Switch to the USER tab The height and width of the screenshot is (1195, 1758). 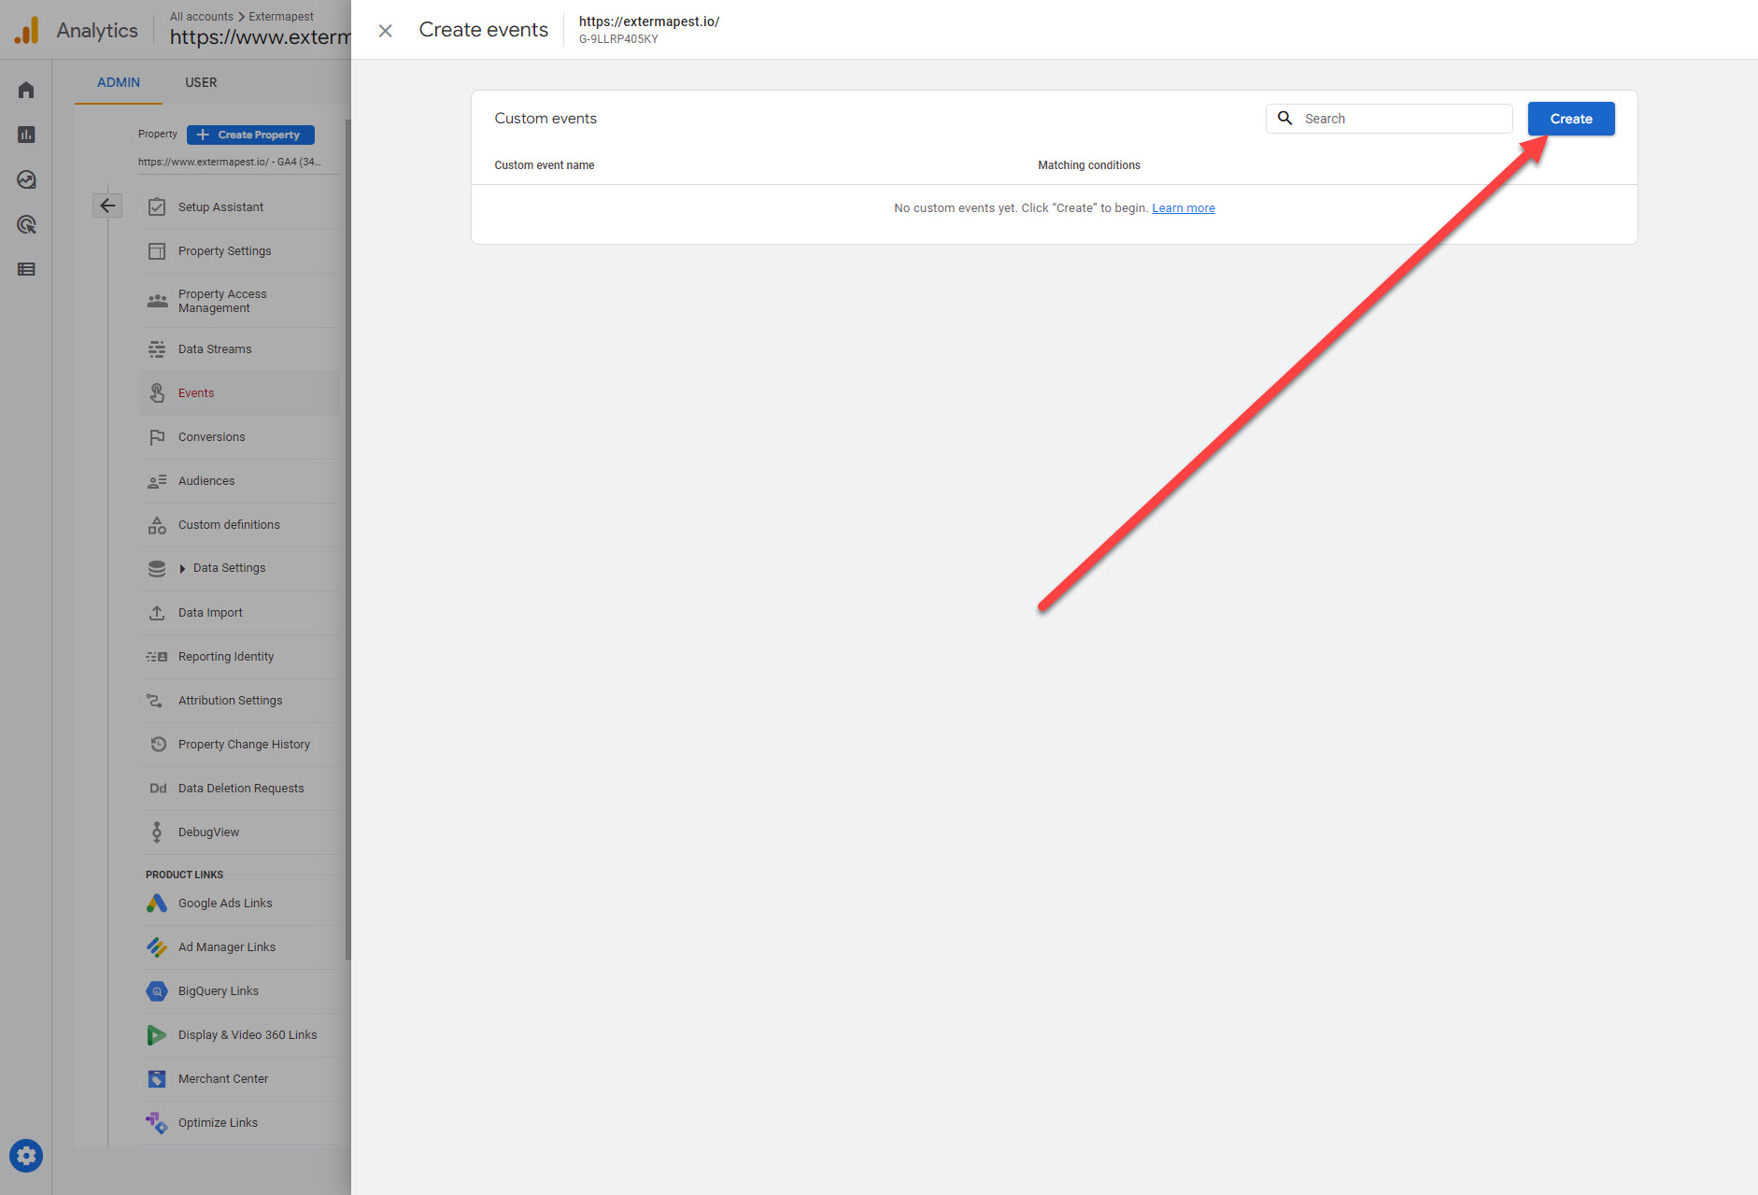[201, 82]
